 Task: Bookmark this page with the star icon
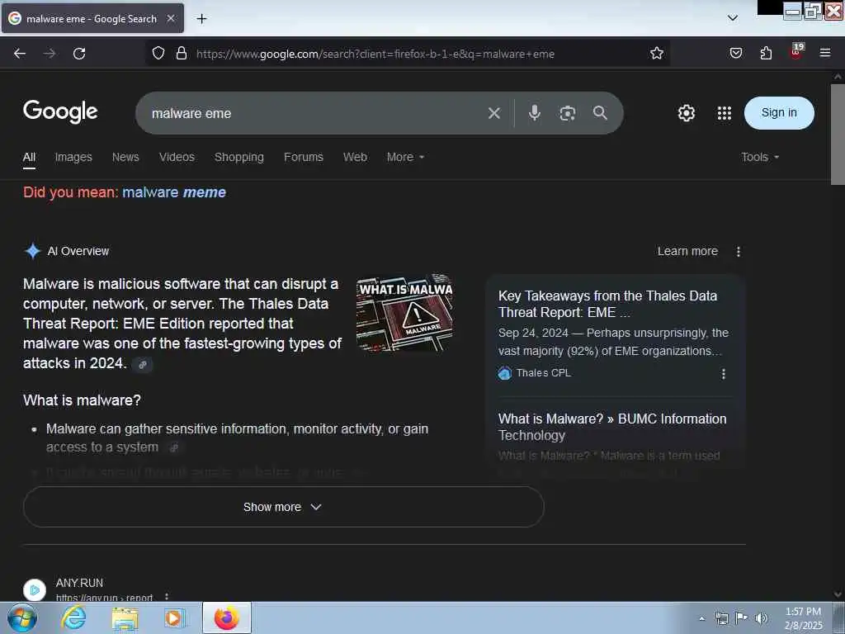656,54
